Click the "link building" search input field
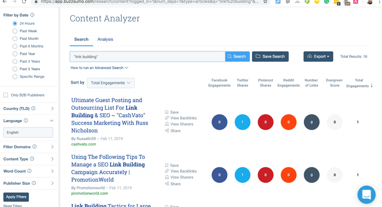Screen dimensions: 382x207 coord(147,56)
